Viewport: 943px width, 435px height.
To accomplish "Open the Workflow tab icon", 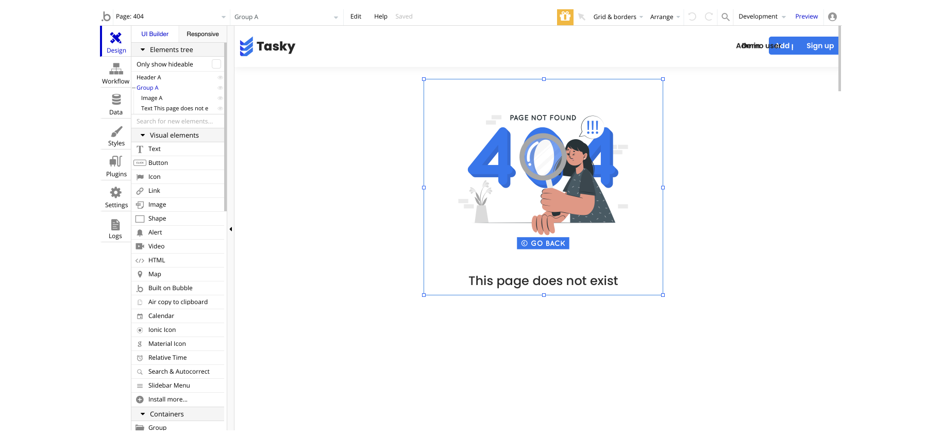I will point(116,69).
